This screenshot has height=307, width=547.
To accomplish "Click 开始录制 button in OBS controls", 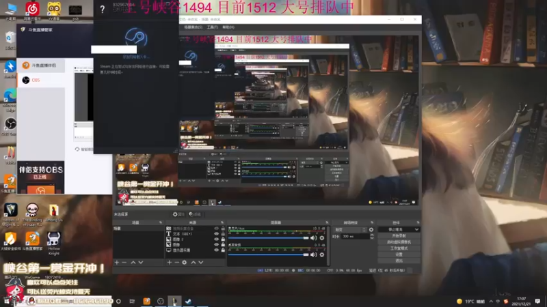I will click(x=399, y=235).
